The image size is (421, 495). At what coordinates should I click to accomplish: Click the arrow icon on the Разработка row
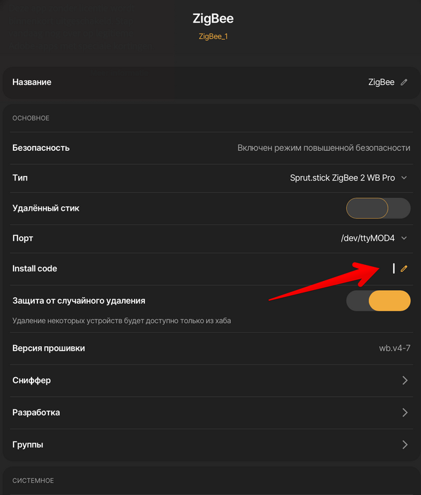[405, 412]
